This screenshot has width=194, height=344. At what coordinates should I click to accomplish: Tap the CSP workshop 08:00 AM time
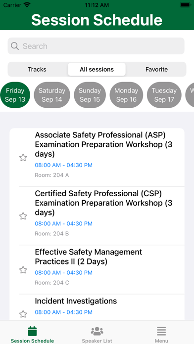click(64, 224)
